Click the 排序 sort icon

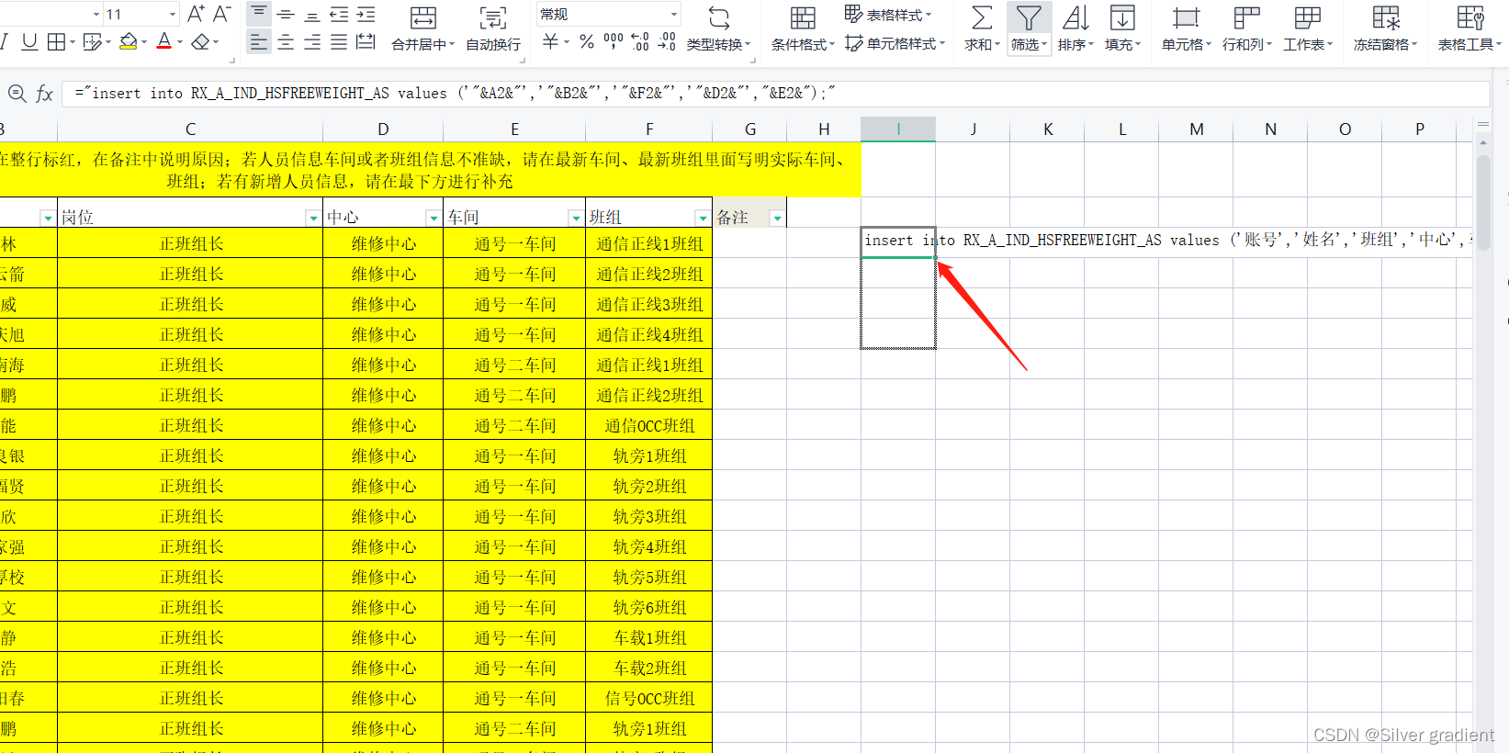[x=1075, y=17]
